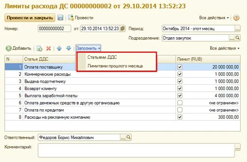Viewport: 247px width, 162px height.
Task: Click the Добавить text button
Action: (22, 48)
